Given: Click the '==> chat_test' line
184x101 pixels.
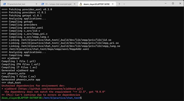Looking at the screenshot, I should coord(11,82).
